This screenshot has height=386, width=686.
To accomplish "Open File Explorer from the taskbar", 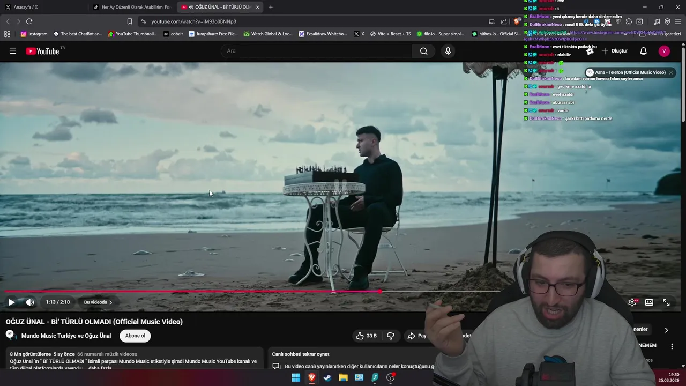I will click(x=343, y=377).
